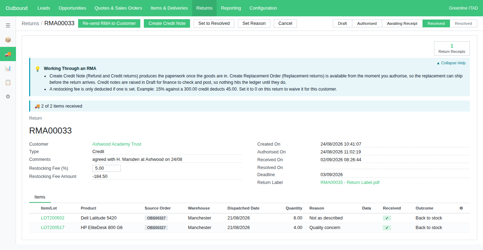Select the Awaiting Receipt status stage
This screenshot has width=483, height=250.
(x=402, y=23)
